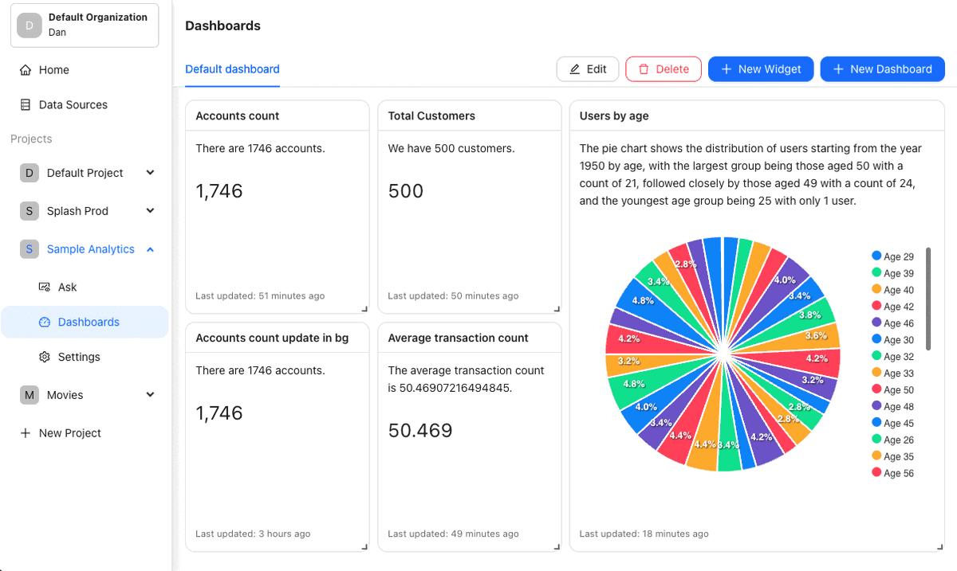Click the Default Organization avatar icon
957x571 pixels.
(30, 25)
